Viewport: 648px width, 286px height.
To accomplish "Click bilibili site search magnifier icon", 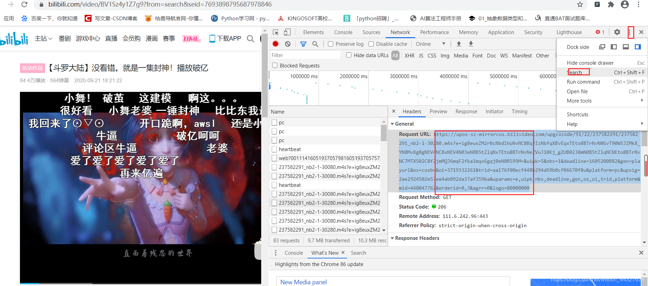I will point(251,39).
